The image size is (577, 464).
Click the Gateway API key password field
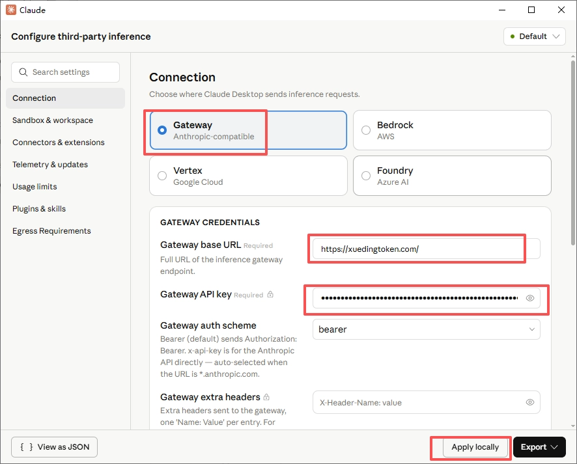tap(426, 298)
